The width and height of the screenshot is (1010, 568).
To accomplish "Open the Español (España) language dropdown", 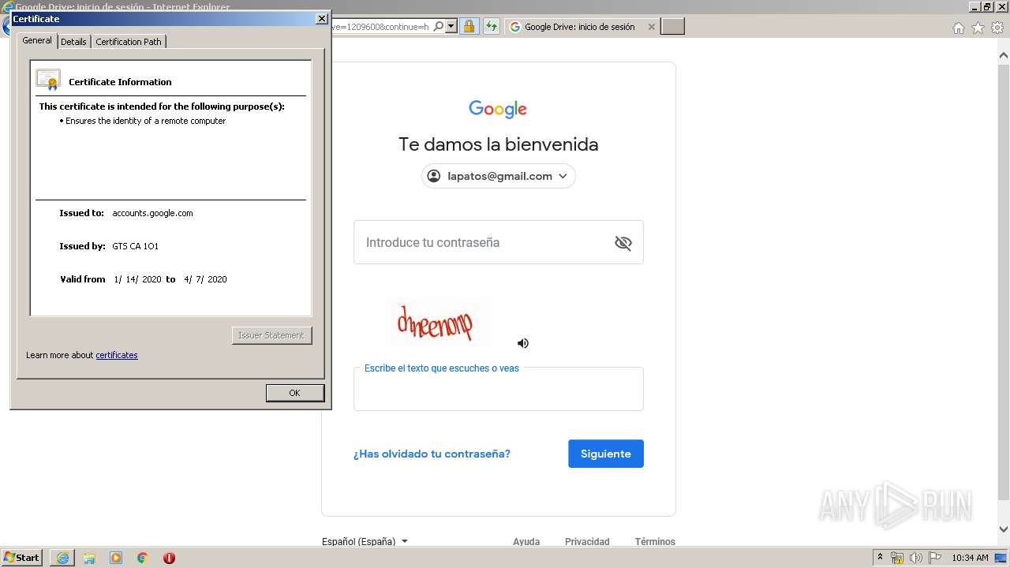I will [x=365, y=542].
